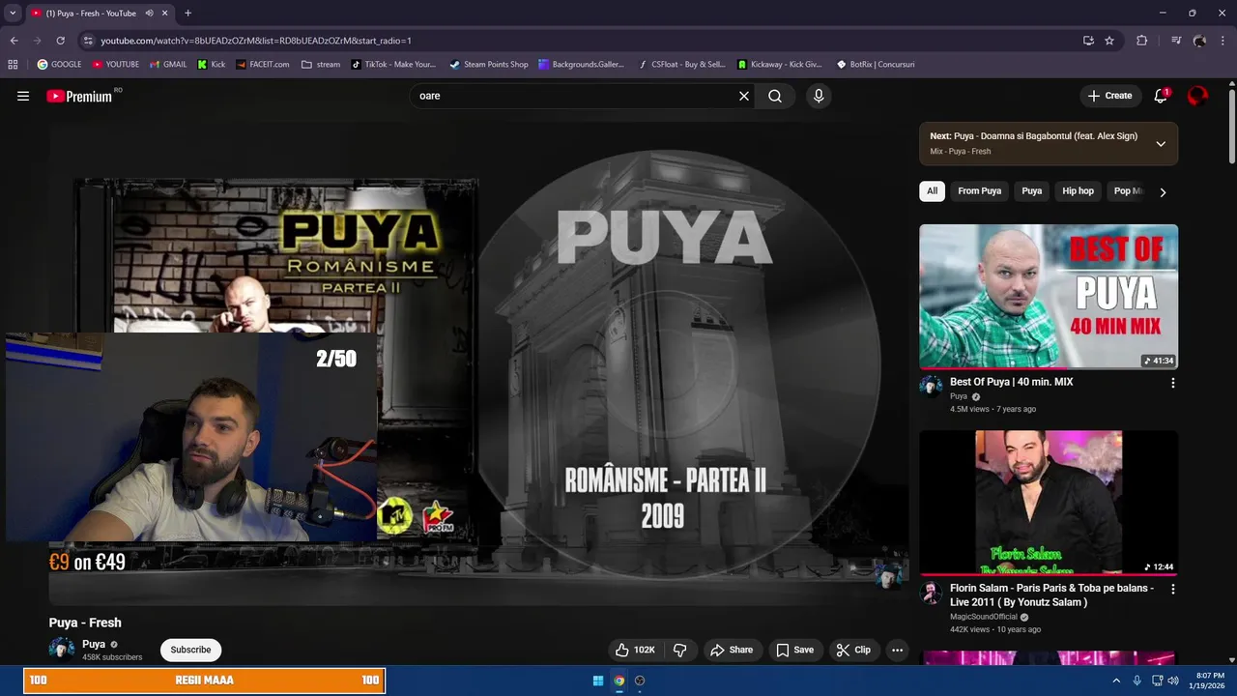Select the Hip hop filter chip
This screenshot has height=696, width=1237.
click(1078, 191)
